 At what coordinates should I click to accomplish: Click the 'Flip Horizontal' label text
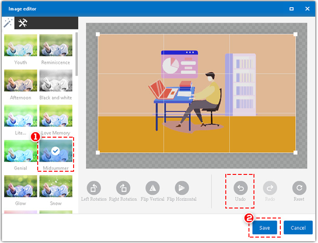click(182, 199)
